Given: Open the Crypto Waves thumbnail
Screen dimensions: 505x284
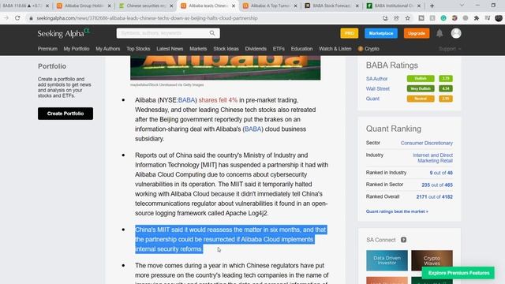Looking at the screenshot, I should 432,260.
